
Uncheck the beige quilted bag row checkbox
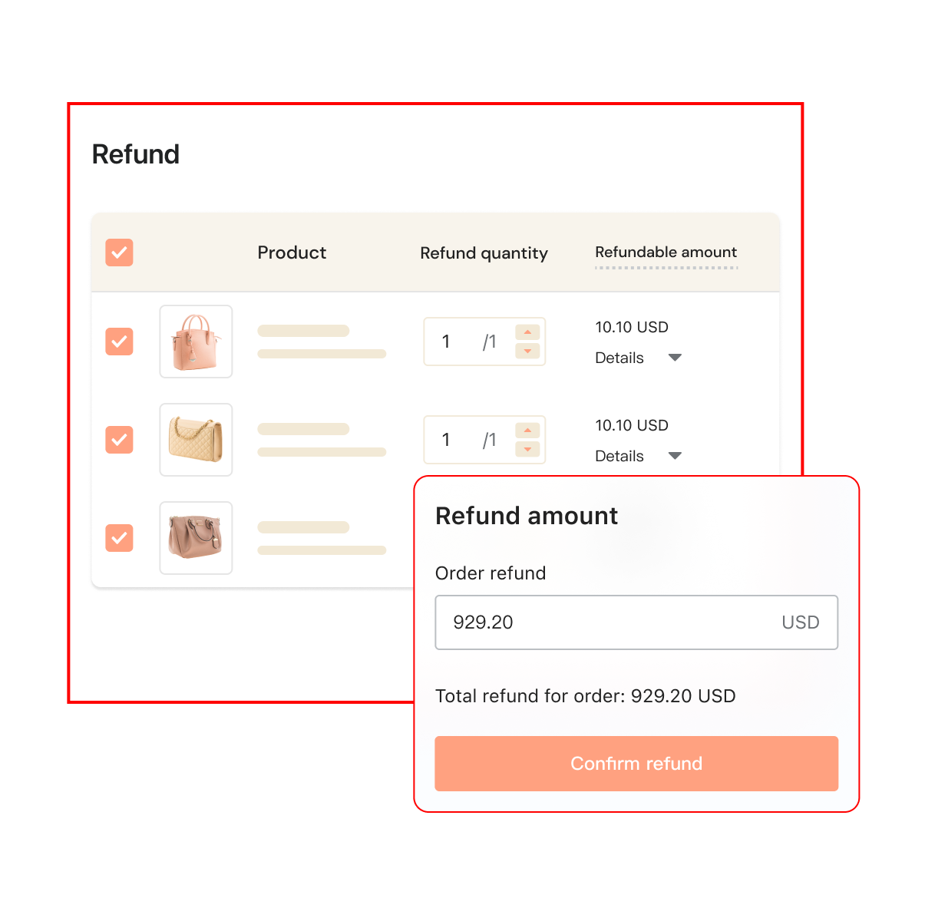click(x=119, y=440)
